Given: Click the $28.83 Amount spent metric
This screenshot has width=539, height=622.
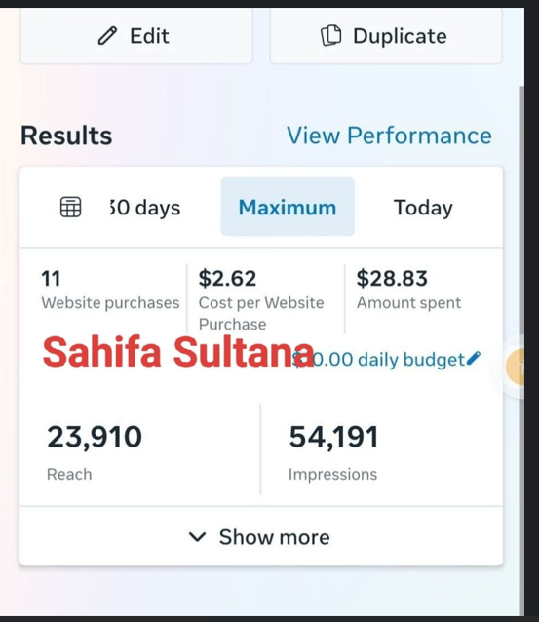Looking at the screenshot, I should (408, 290).
